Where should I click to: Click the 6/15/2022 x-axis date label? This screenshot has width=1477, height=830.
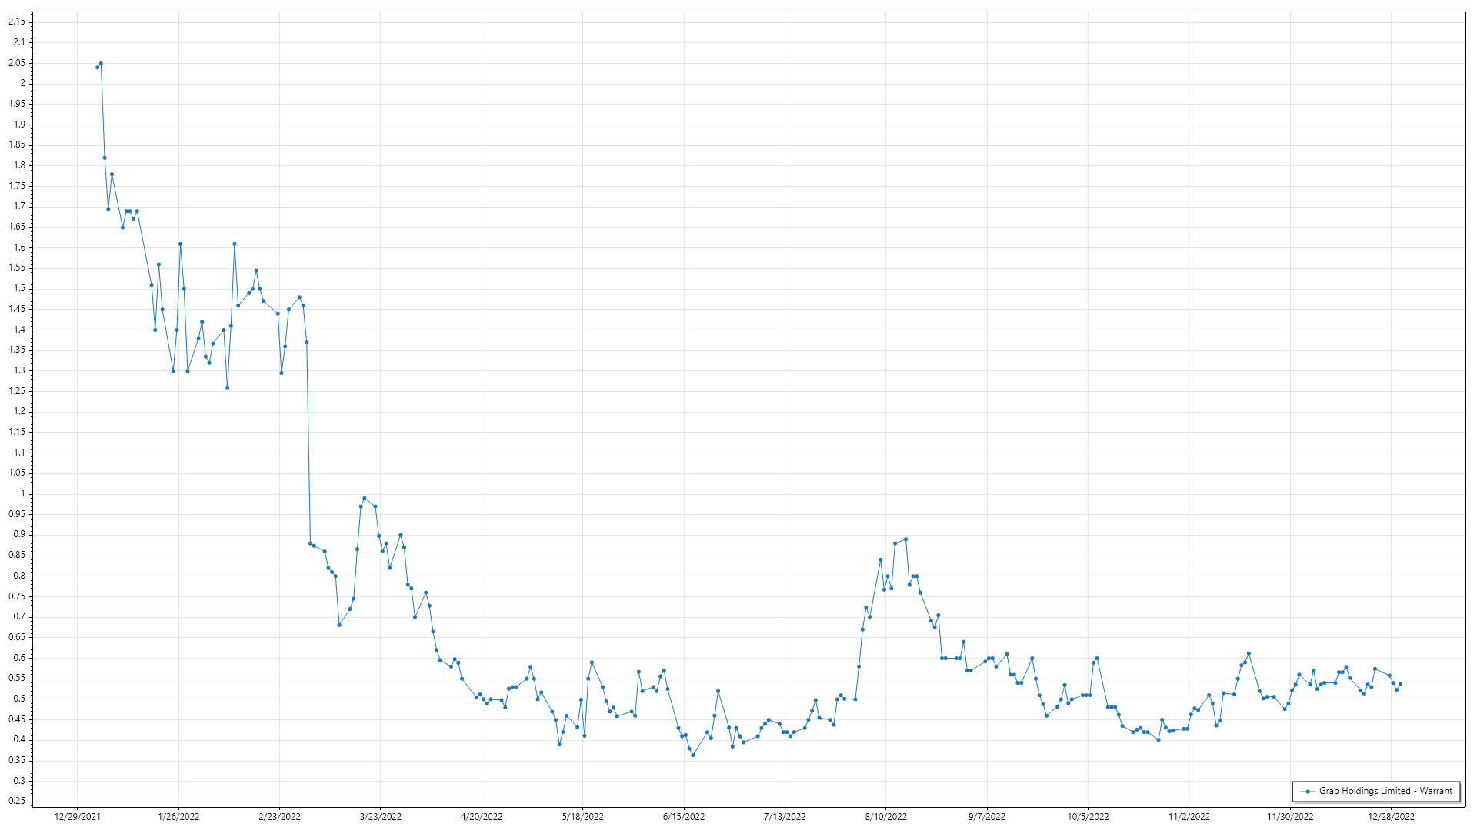683,817
